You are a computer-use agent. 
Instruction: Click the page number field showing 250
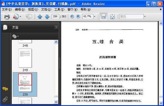[55, 16]
